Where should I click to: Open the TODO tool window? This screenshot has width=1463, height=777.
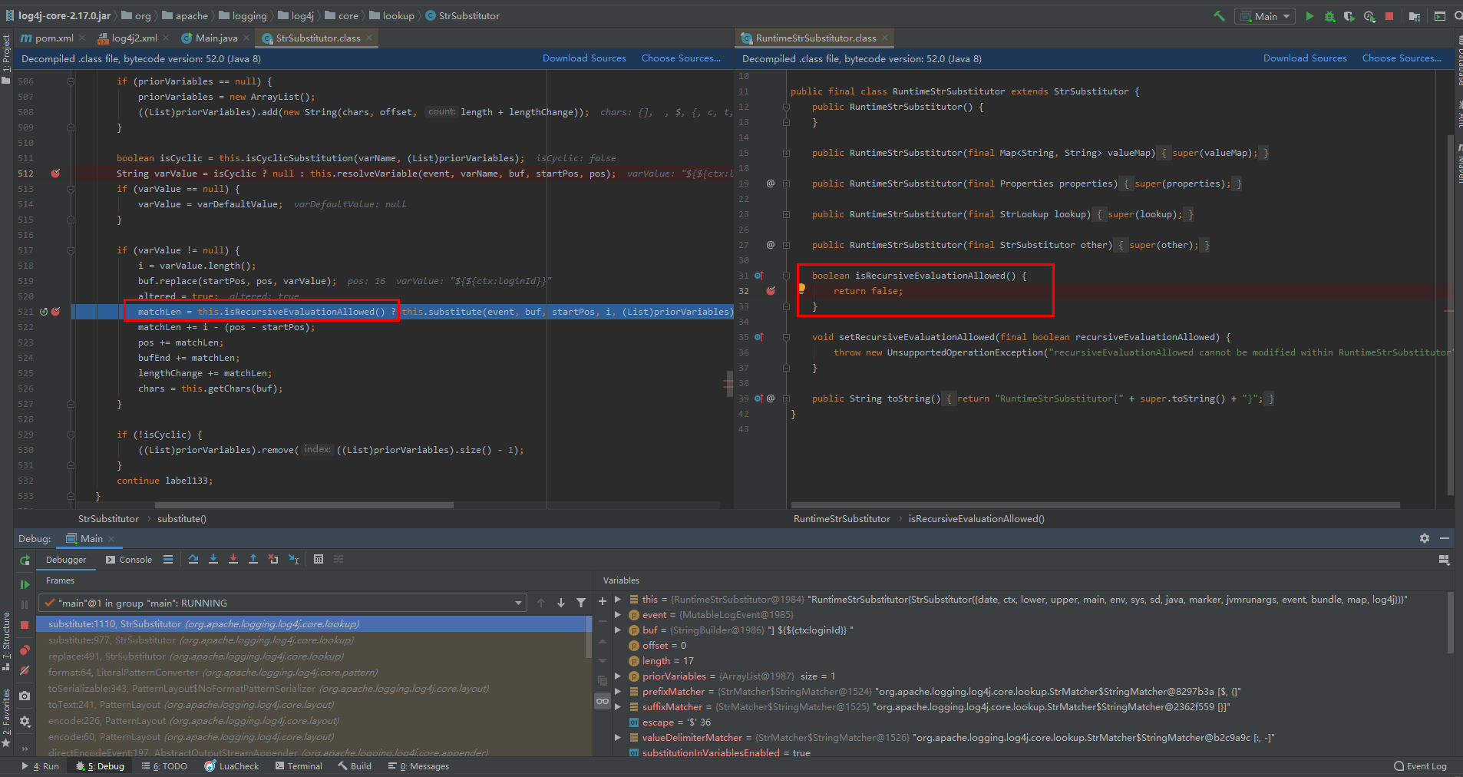click(x=164, y=766)
